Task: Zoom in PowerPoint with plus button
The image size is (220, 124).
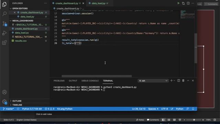Action: [x=203, y=120]
